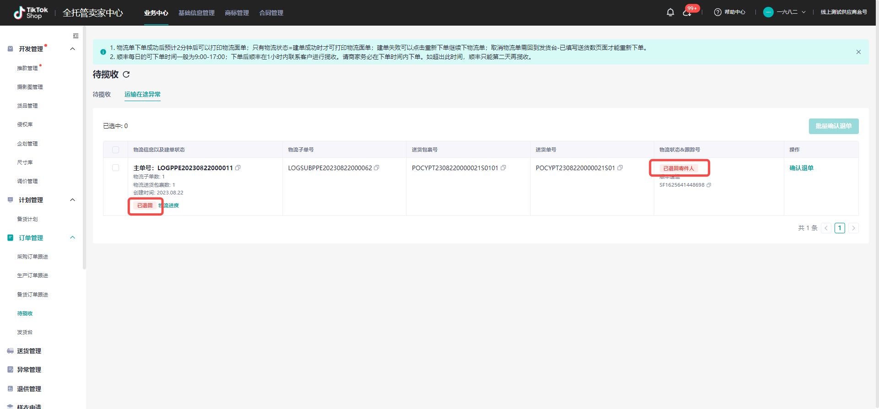Click the 开发管理 sidebar icon
The width and height of the screenshot is (879, 409).
[10, 48]
